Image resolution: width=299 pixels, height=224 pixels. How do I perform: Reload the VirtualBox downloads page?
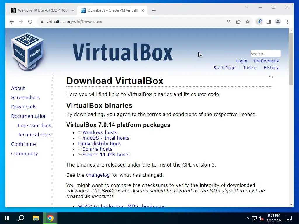[x=30, y=22]
